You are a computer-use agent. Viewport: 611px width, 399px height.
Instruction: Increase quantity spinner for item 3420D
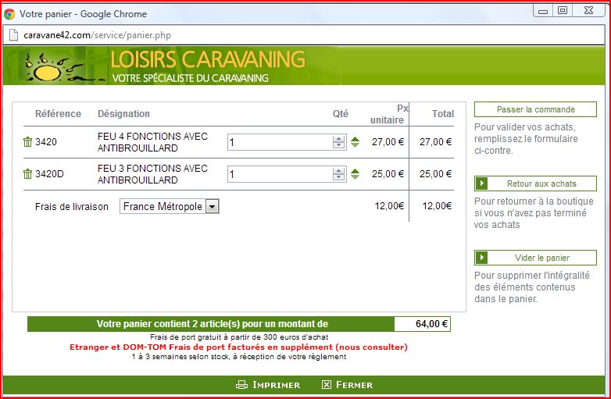(338, 171)
